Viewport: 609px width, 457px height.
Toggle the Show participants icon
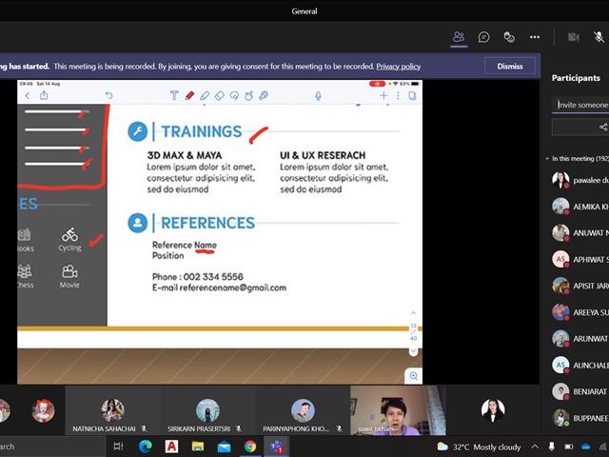[459, 37]
